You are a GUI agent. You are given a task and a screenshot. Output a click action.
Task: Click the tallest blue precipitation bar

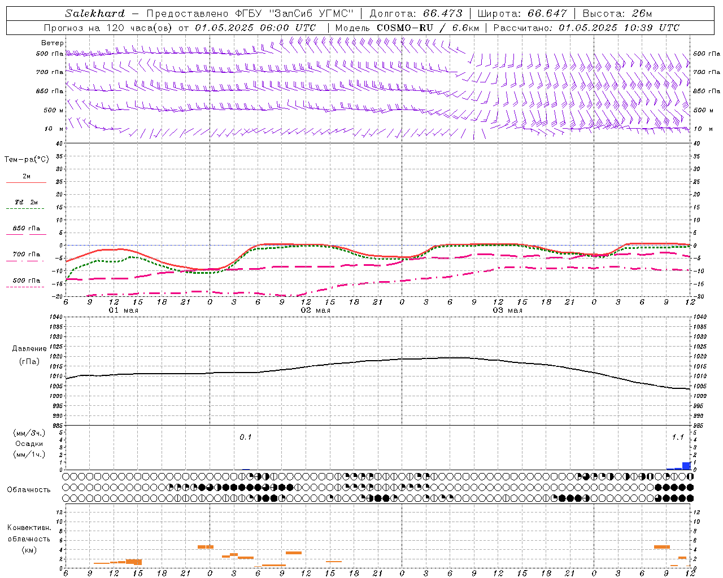pos(686,466)
